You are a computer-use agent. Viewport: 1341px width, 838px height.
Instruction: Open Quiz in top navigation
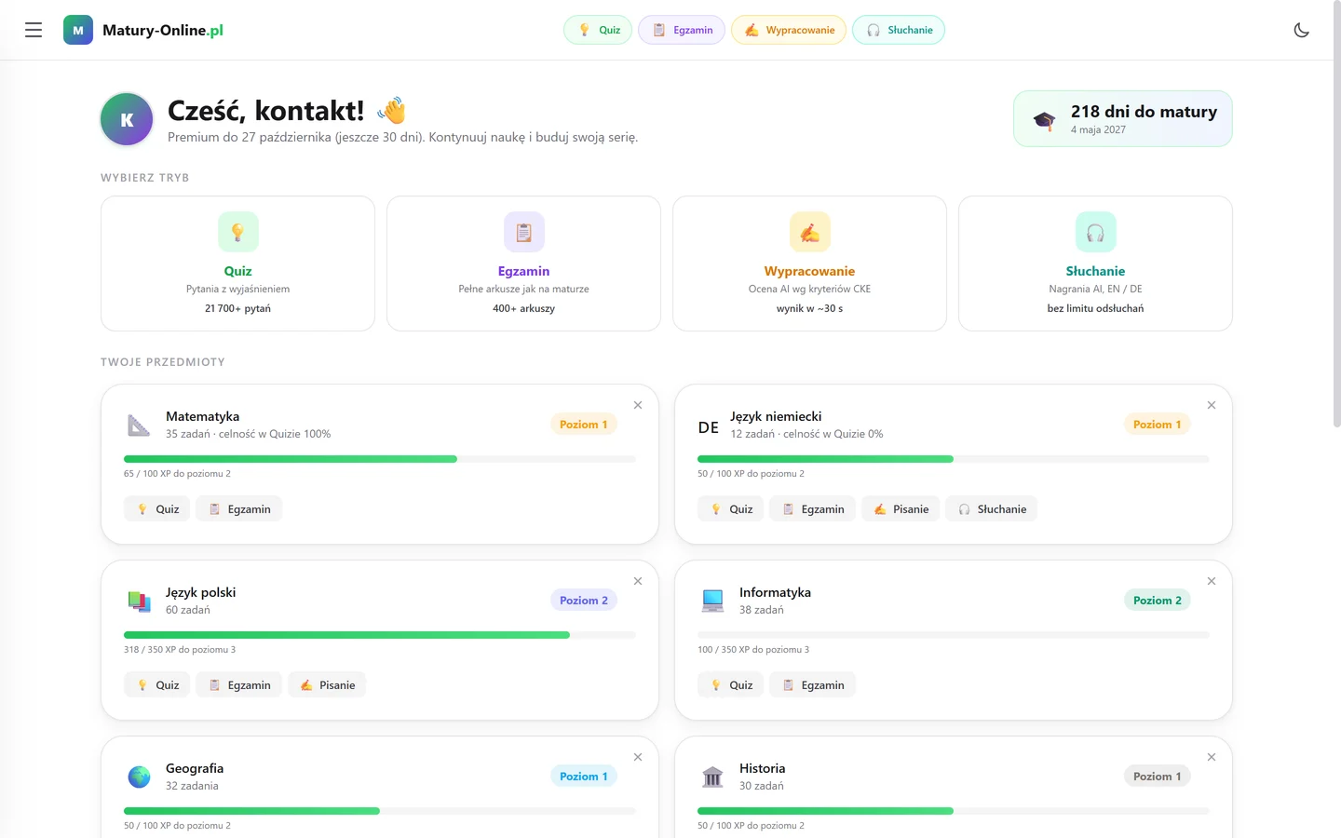click(x=598, y=30)
